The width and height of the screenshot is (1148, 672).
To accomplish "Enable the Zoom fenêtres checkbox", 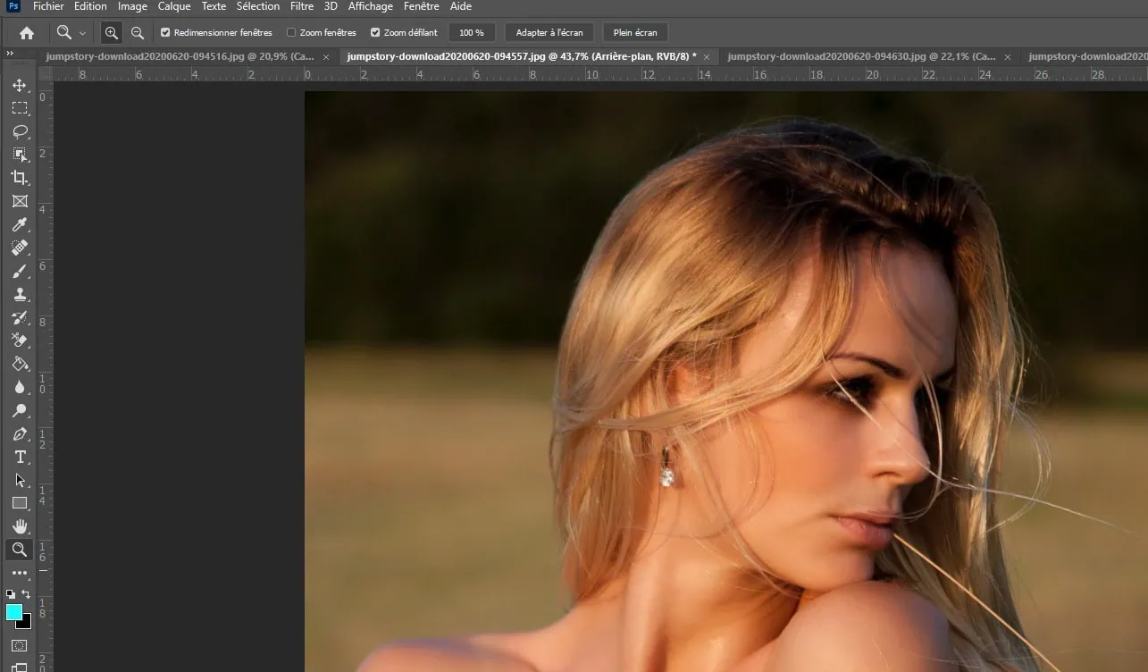I will [291, 33].
